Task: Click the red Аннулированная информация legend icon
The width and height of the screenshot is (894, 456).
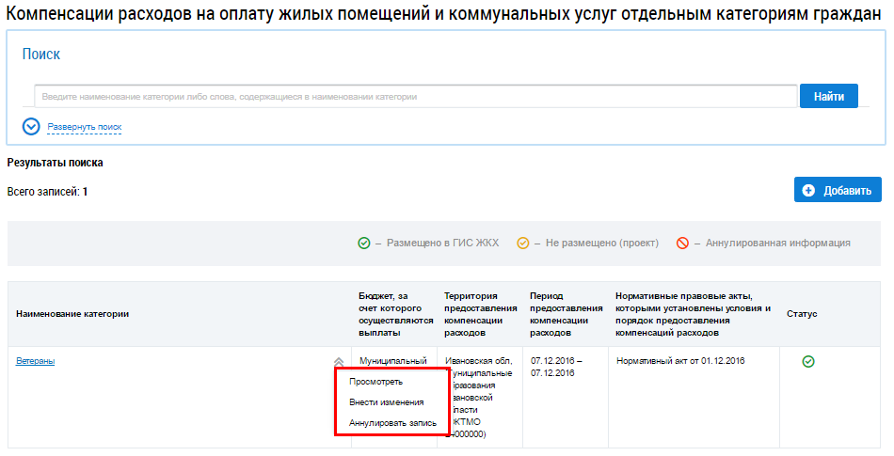Action: tap(682, 243)
